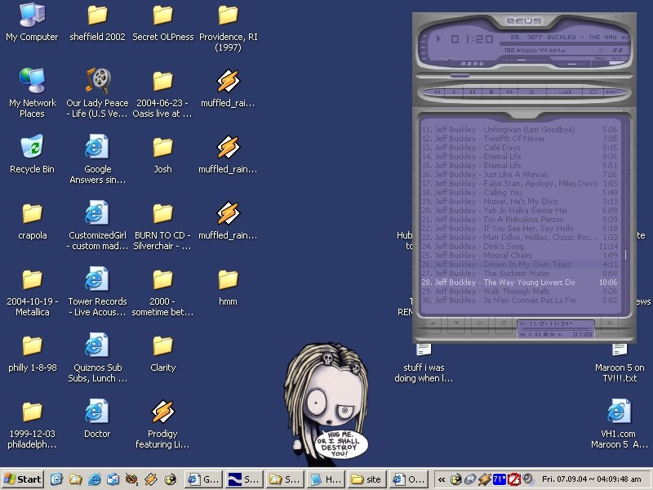Image resolution: width=653 pixels, height=490 pixels.
Task: Open the Clarity folder
Action: 162,353
